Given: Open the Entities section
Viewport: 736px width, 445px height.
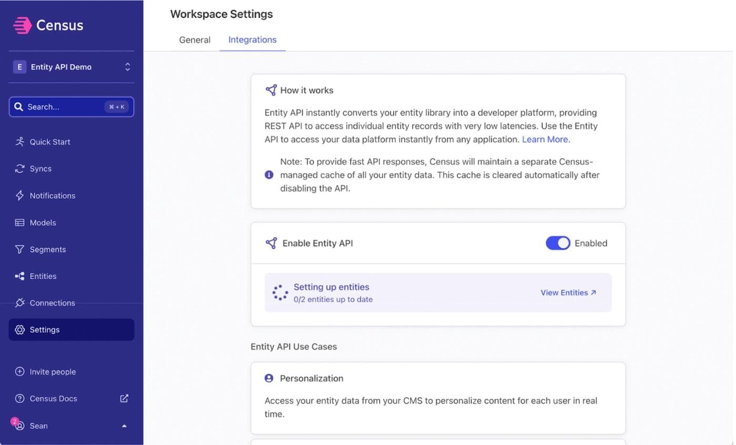Looking at the screenshot, I should coord(43,276).
